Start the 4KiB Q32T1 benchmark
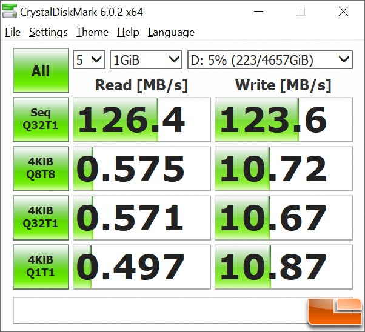365x332 pixels. click(x=41, y=217)
